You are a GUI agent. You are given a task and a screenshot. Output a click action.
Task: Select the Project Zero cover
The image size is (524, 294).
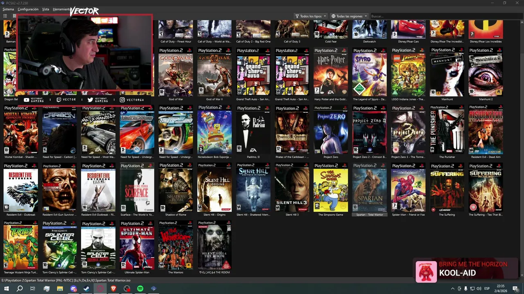331,130
